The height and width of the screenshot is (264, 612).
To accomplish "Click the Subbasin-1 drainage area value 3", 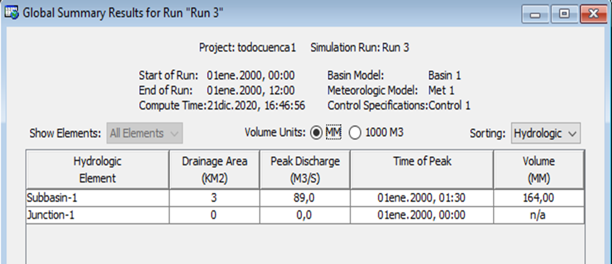I will (x=214, y=198).
